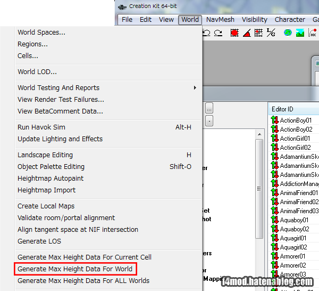Select Landscape Editing menu entry
Screen dimensions: 319x291
click(x=108, y=155)
